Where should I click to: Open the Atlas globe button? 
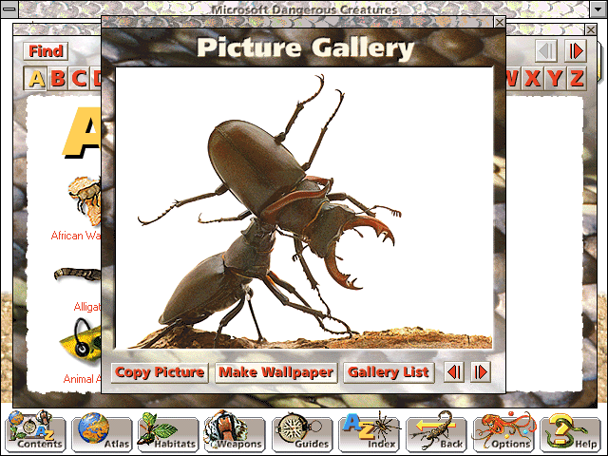(103, 432)
